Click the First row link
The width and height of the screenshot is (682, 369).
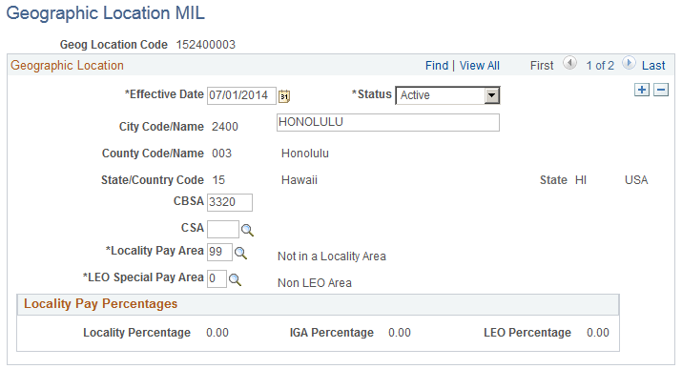[542, 66]
